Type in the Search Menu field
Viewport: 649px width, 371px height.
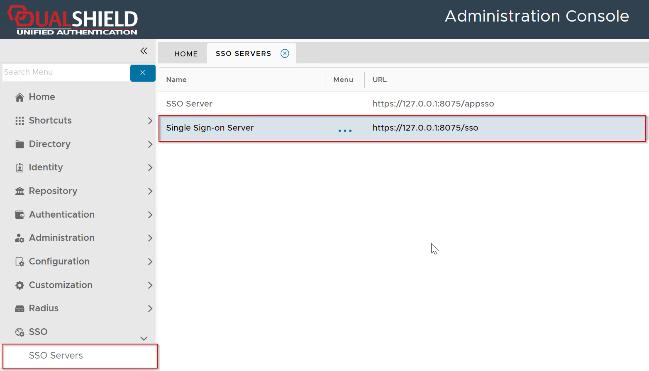point(66,72)
